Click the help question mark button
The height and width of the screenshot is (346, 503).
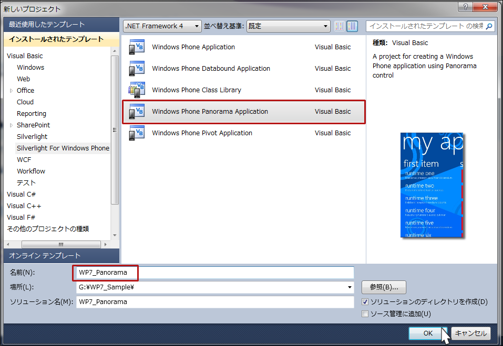(466, 6)
